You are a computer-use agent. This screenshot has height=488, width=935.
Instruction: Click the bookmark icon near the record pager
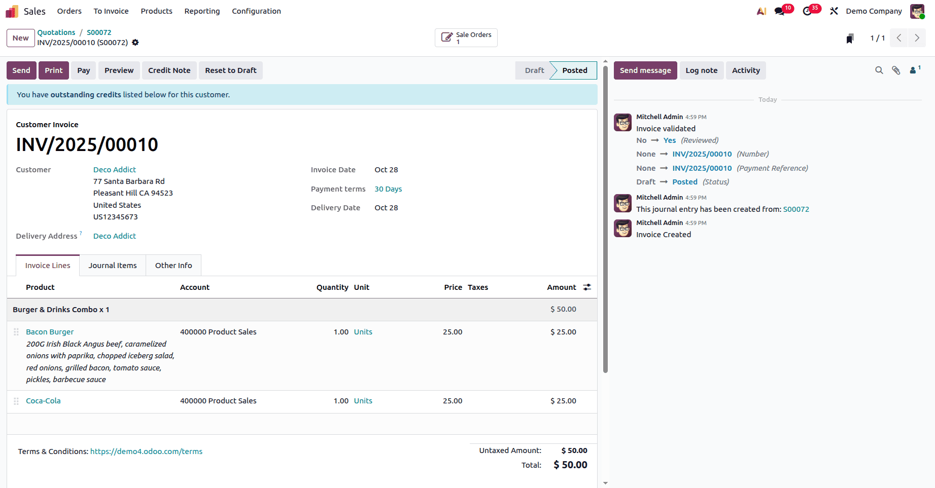pyautogui.click(x=850, y=37)
